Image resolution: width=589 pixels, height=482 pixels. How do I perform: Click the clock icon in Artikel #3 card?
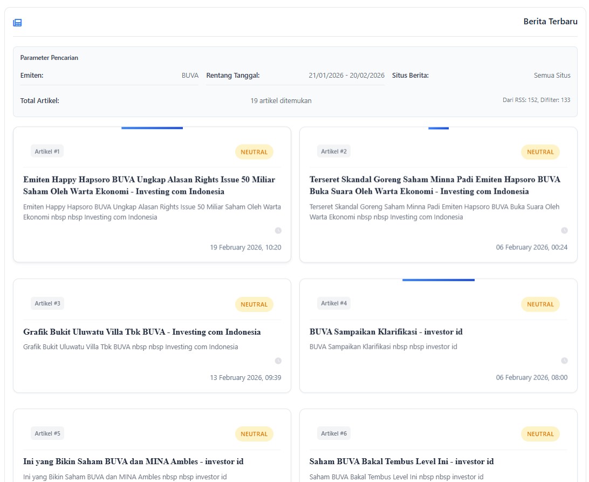(278, 361)
